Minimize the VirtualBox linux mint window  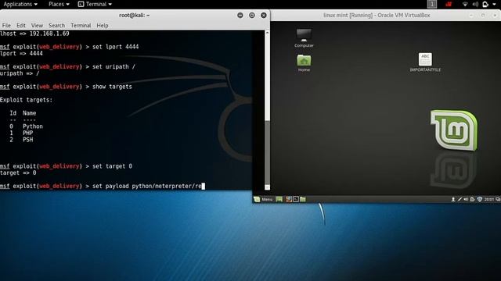click(x=471, y=15)
